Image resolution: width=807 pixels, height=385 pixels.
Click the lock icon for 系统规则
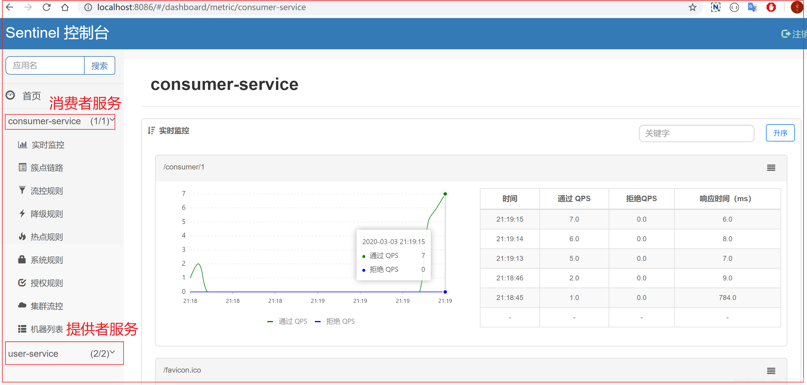click(x=22, y=259)
